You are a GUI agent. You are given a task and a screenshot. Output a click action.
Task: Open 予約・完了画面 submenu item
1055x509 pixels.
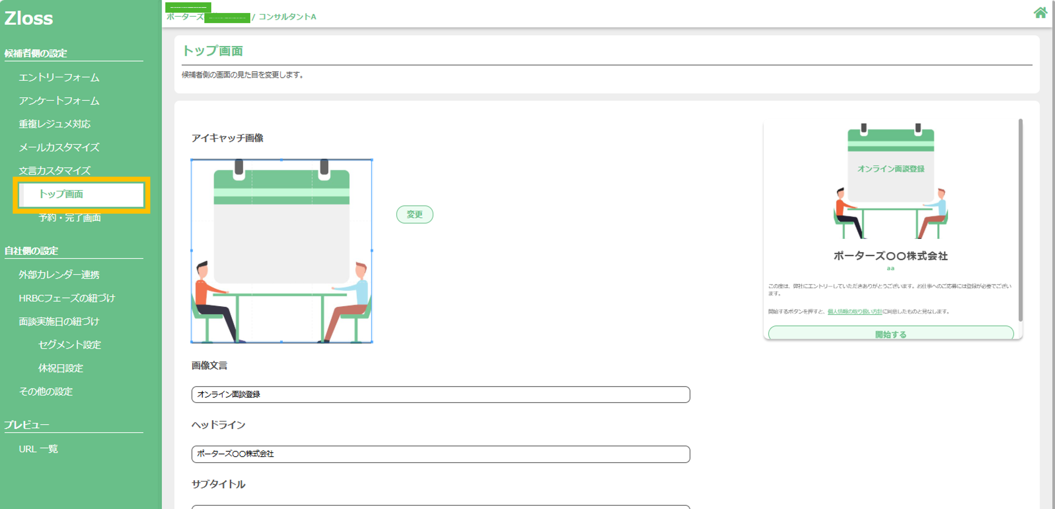coord(70,217)
